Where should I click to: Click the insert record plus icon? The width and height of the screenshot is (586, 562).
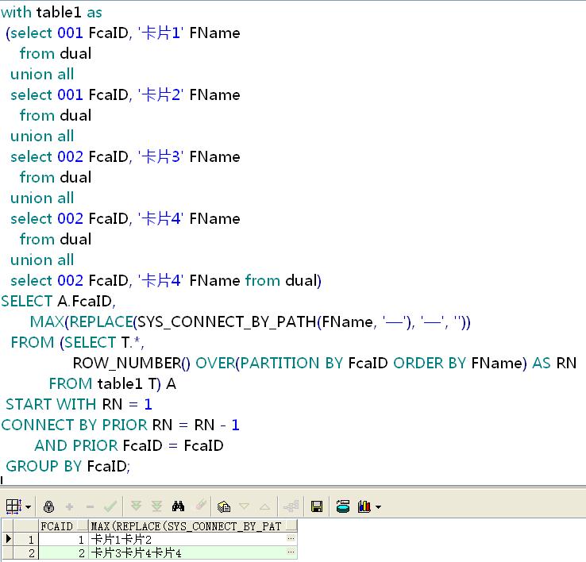[x=69, y=506]
